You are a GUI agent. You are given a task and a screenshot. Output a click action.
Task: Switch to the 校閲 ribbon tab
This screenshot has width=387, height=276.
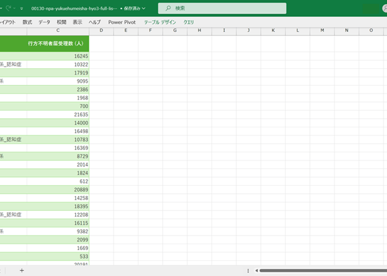[x=62, y=22]
